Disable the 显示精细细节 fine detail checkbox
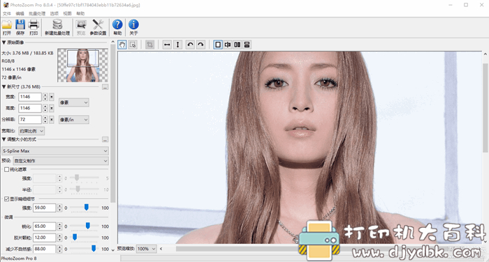Viewport: 489px width, 262px height. 6,199
